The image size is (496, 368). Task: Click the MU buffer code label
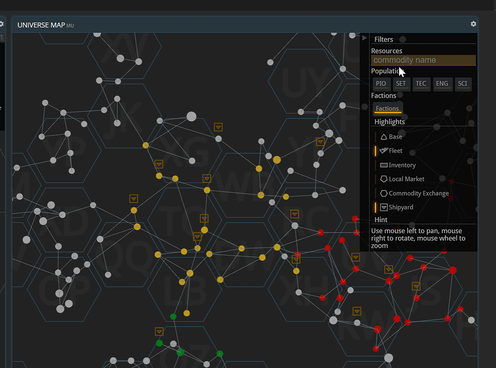70,26
